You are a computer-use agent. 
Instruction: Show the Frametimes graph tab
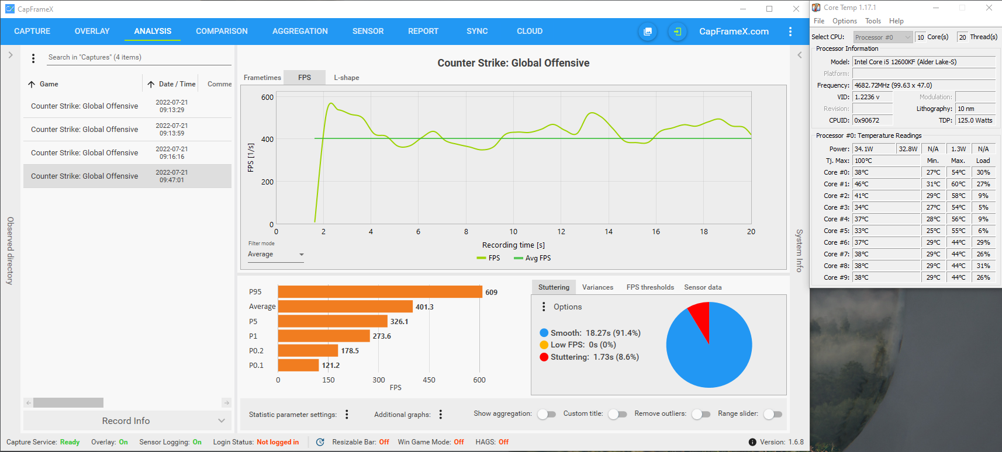(x=262, y=78)
